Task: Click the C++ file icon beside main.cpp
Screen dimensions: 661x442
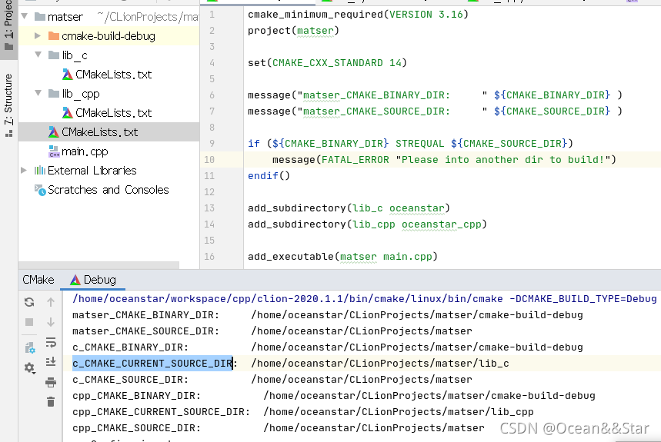Action: pyautogui.click(x=54, y=151)
